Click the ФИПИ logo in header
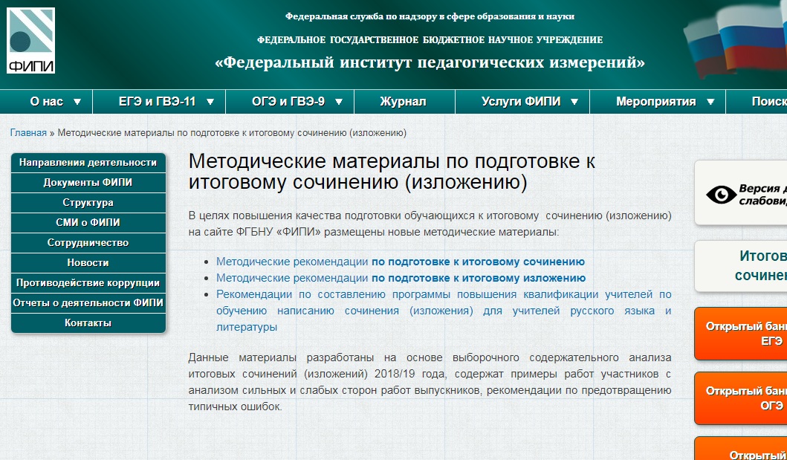The width and height of the screenshot is (787, 460). pyautogui.click(x=30, y=41)
